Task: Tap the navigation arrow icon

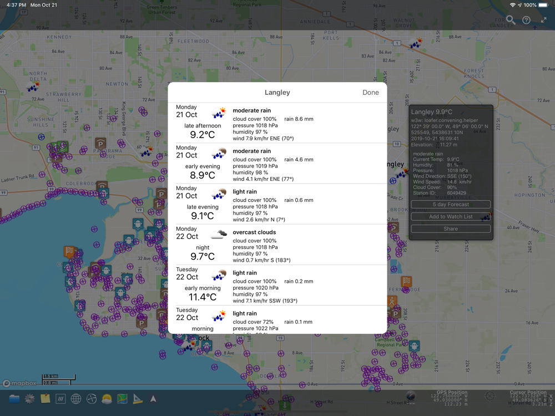Action: 153,399
